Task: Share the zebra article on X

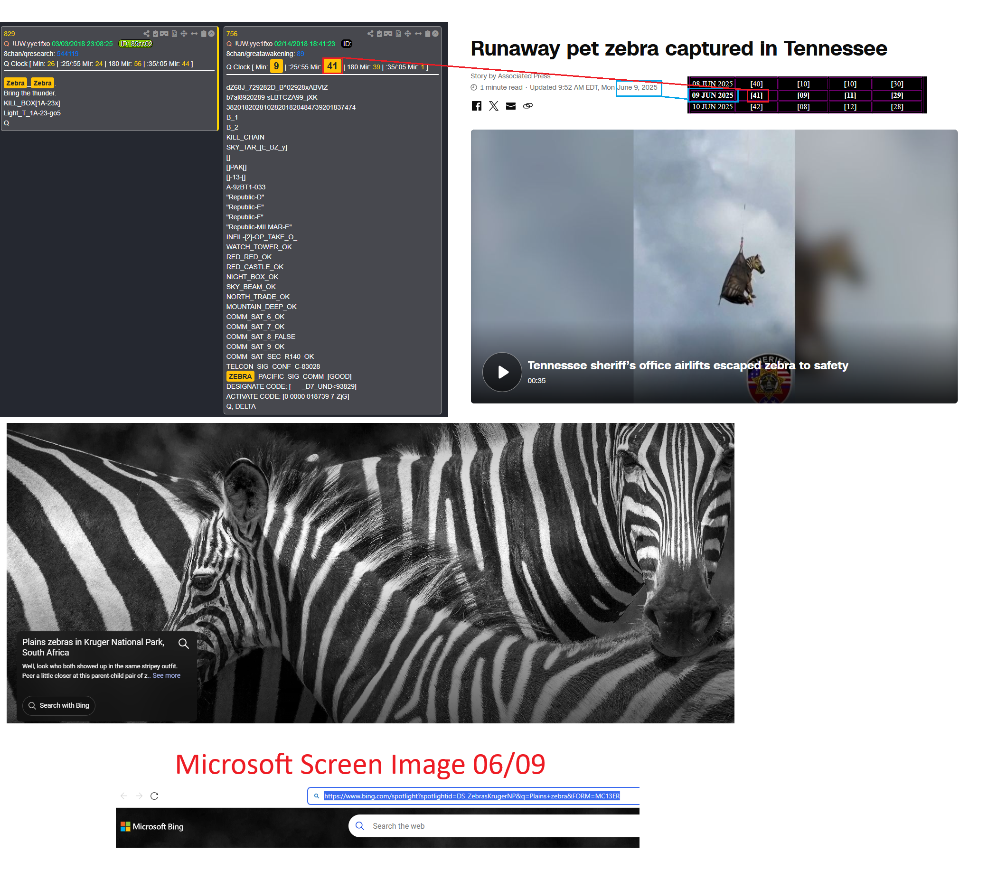Action: [x=494, y=106]
